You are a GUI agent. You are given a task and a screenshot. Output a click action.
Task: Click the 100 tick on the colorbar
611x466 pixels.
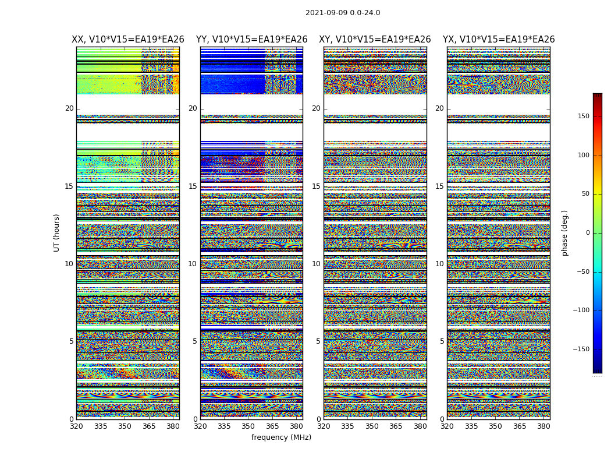click(x=584, y=155)
